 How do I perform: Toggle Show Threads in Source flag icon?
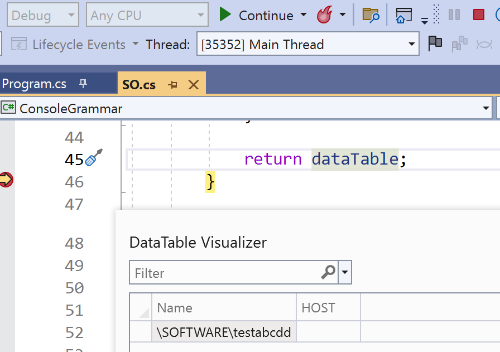tap(436, 44)
